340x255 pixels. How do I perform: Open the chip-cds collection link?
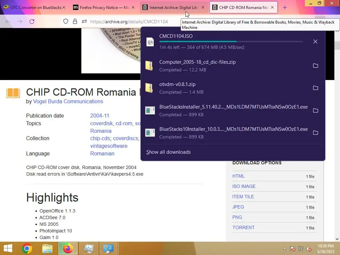(100, 138)
